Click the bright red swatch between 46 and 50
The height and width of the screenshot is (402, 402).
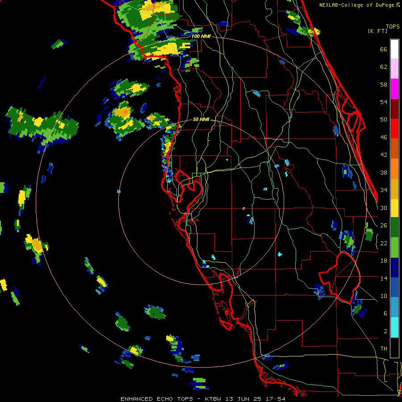394,129
